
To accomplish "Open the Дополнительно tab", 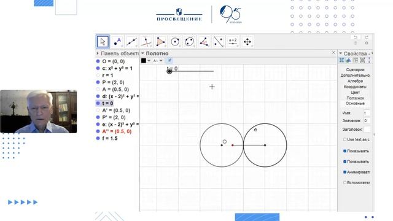I will click(355, 75).
